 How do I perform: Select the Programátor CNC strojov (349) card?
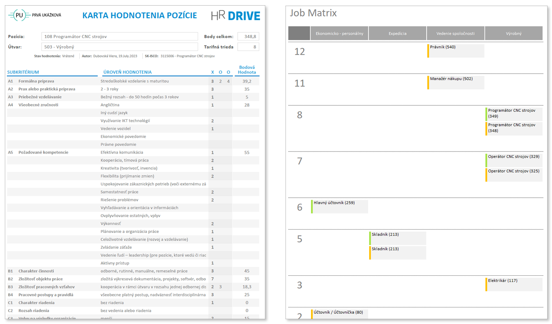[514, 114]
